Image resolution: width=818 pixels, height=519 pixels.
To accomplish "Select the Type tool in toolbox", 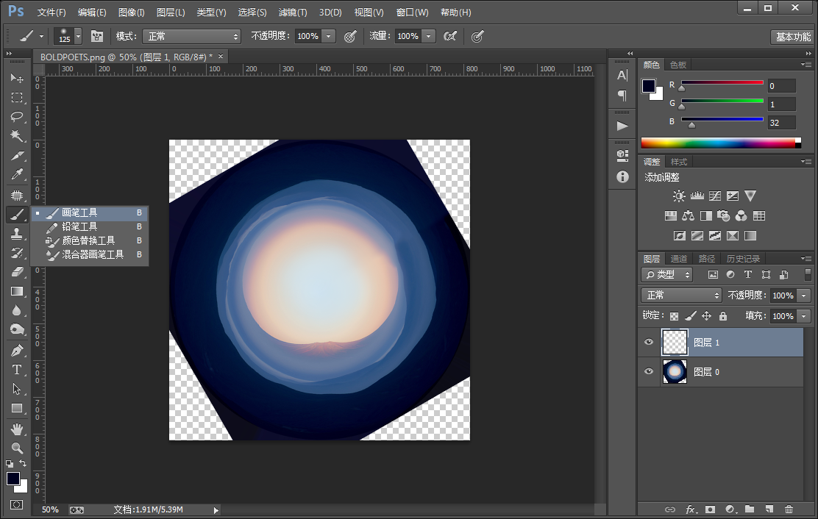I will pos(17,370).
